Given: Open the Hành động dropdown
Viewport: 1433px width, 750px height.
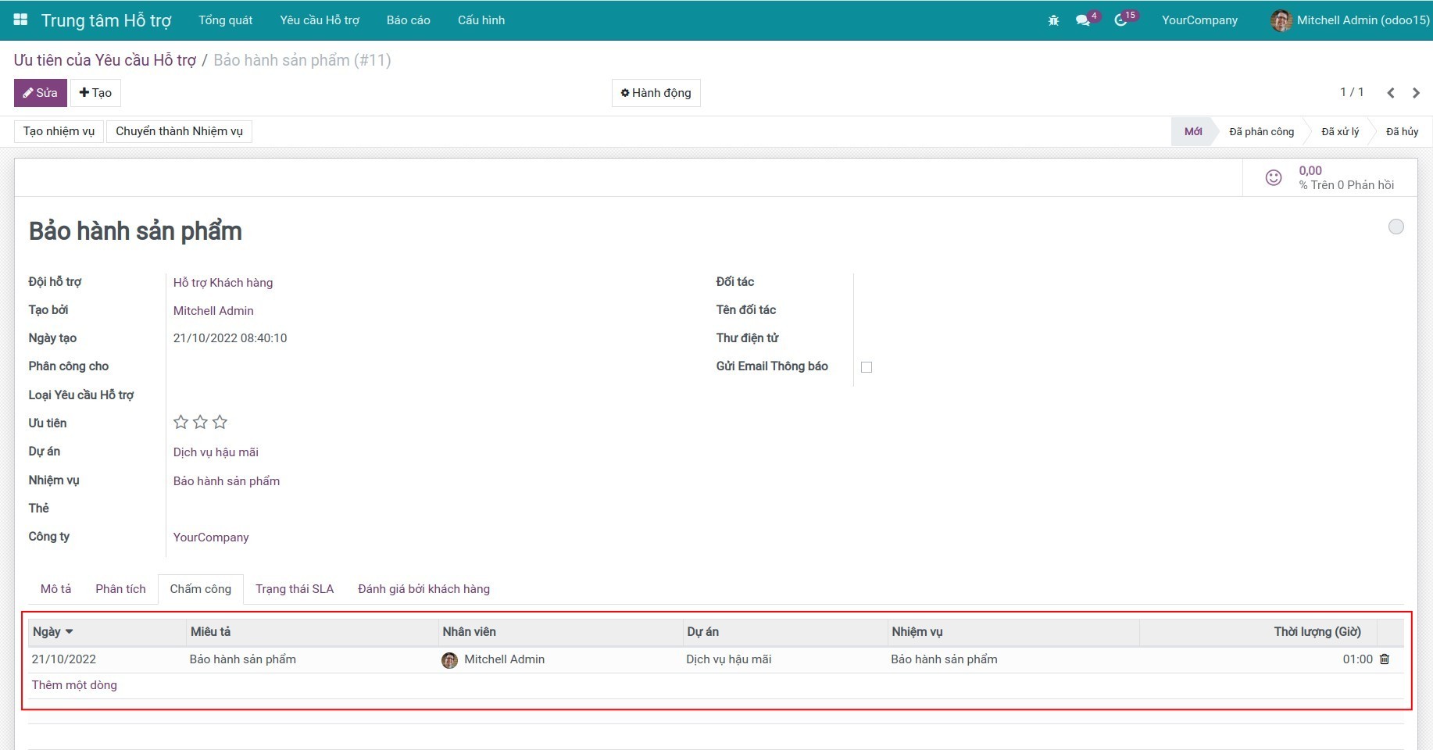Looking at the screenshot, I should pyautogui.click(x=656, y=93).
